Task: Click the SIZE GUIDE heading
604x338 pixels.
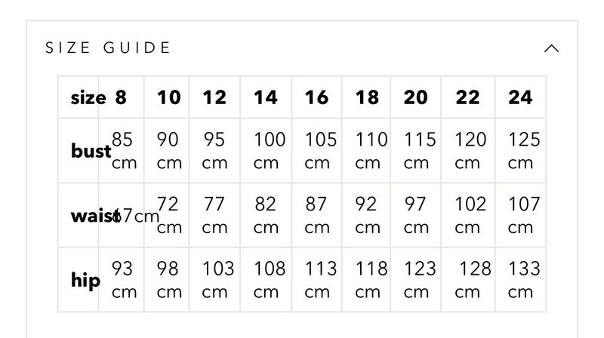Action: 108,48
